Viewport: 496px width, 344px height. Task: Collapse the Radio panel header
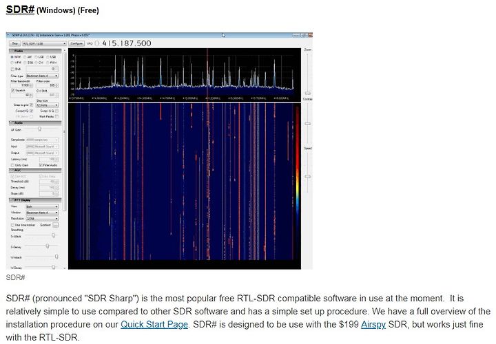pos(35,51)
